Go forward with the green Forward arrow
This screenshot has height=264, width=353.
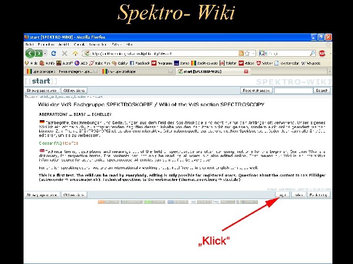tap(39, 53)
